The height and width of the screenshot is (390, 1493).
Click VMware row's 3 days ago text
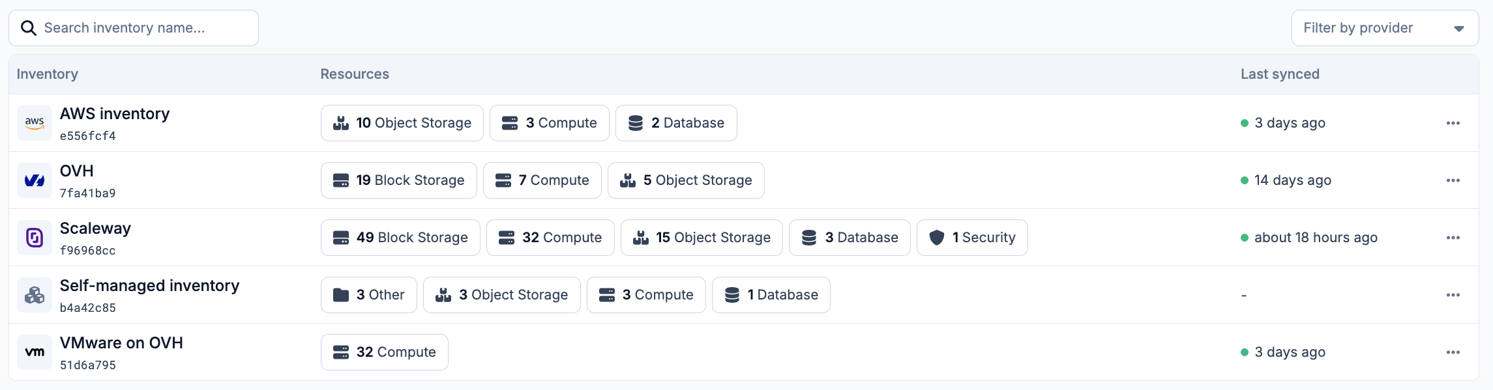click(1290, 352)
